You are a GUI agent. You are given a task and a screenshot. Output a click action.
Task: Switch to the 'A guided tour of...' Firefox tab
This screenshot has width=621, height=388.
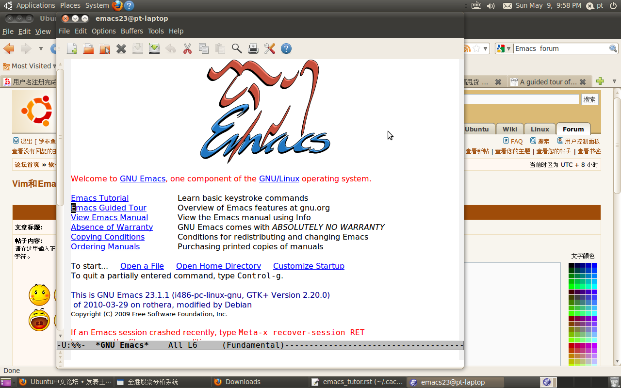pos(549,82)
